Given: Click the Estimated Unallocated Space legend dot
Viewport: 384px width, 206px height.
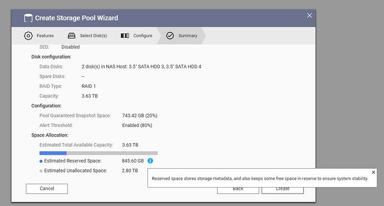Looking at the screenshot, I should point(41,171).
